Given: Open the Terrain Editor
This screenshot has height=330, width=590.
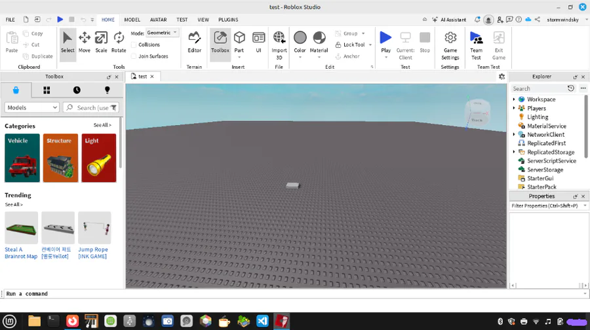Looking at the screenshot, I should coord(194,42).
